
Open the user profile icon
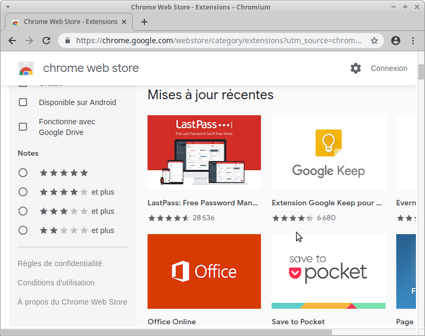[395, 41]
